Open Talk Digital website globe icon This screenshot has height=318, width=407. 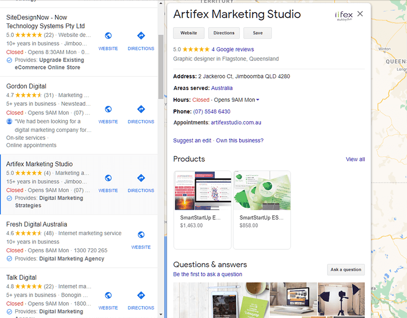(x=108, y=295)
